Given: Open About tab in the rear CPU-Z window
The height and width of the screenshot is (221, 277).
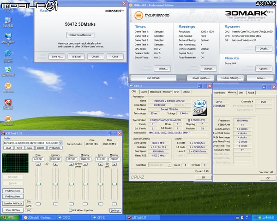Looking at the screenshot, I should point(251,93).
